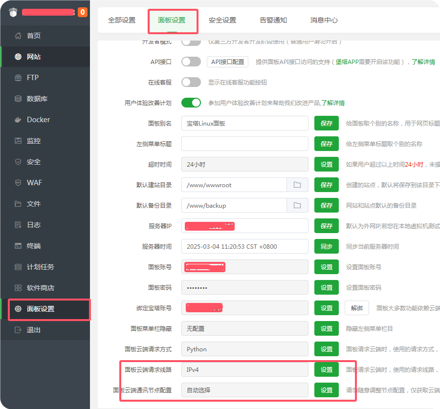Open 了解详情 link for API接口
The height and width of the screenshot is (409, 440).
423,62
